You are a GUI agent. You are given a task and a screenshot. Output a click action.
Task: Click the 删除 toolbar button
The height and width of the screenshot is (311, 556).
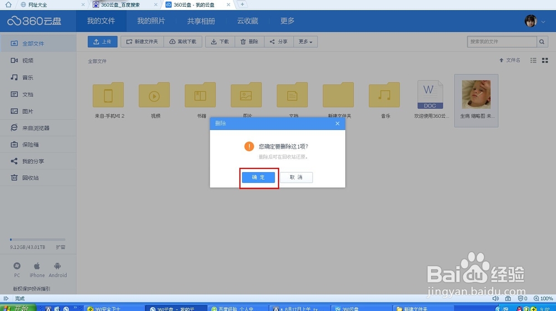[x=249, y=42]
